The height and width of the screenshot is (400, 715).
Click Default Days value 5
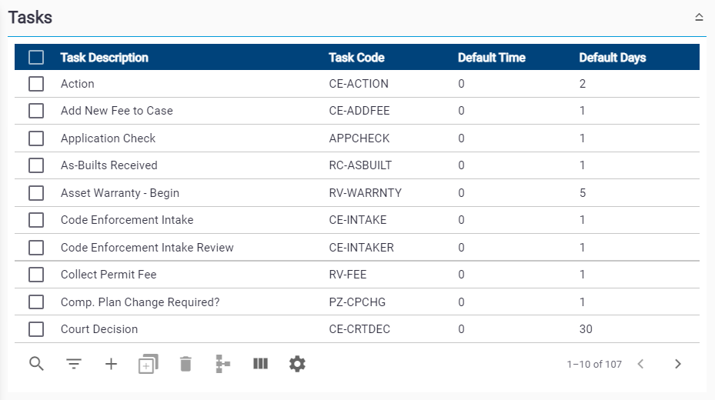(x=583, y=193)
